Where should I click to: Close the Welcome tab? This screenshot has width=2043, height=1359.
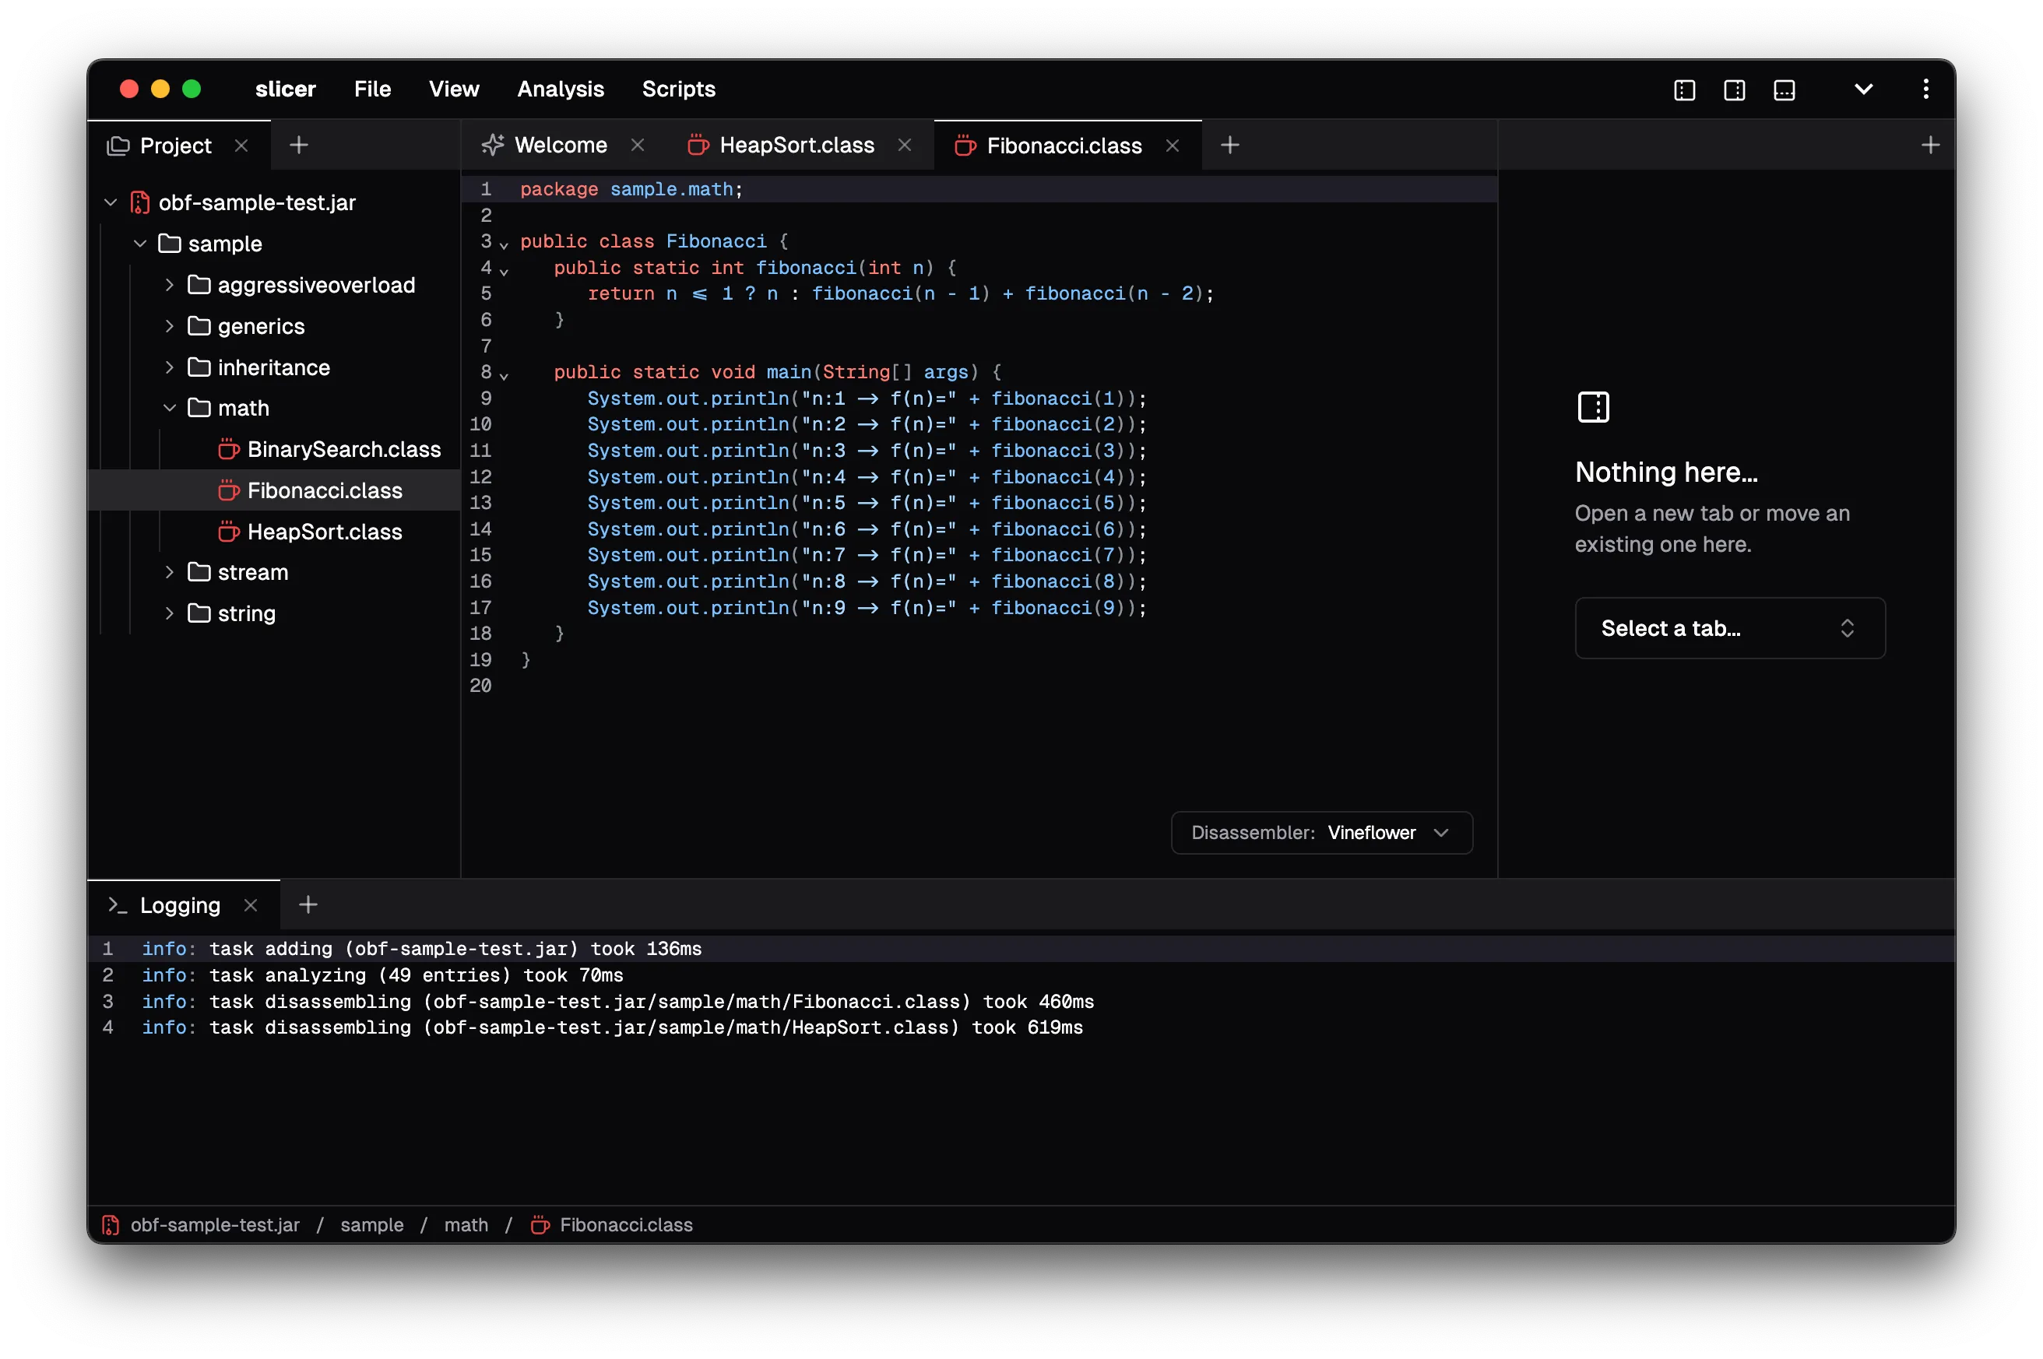[x=637, y=145]
